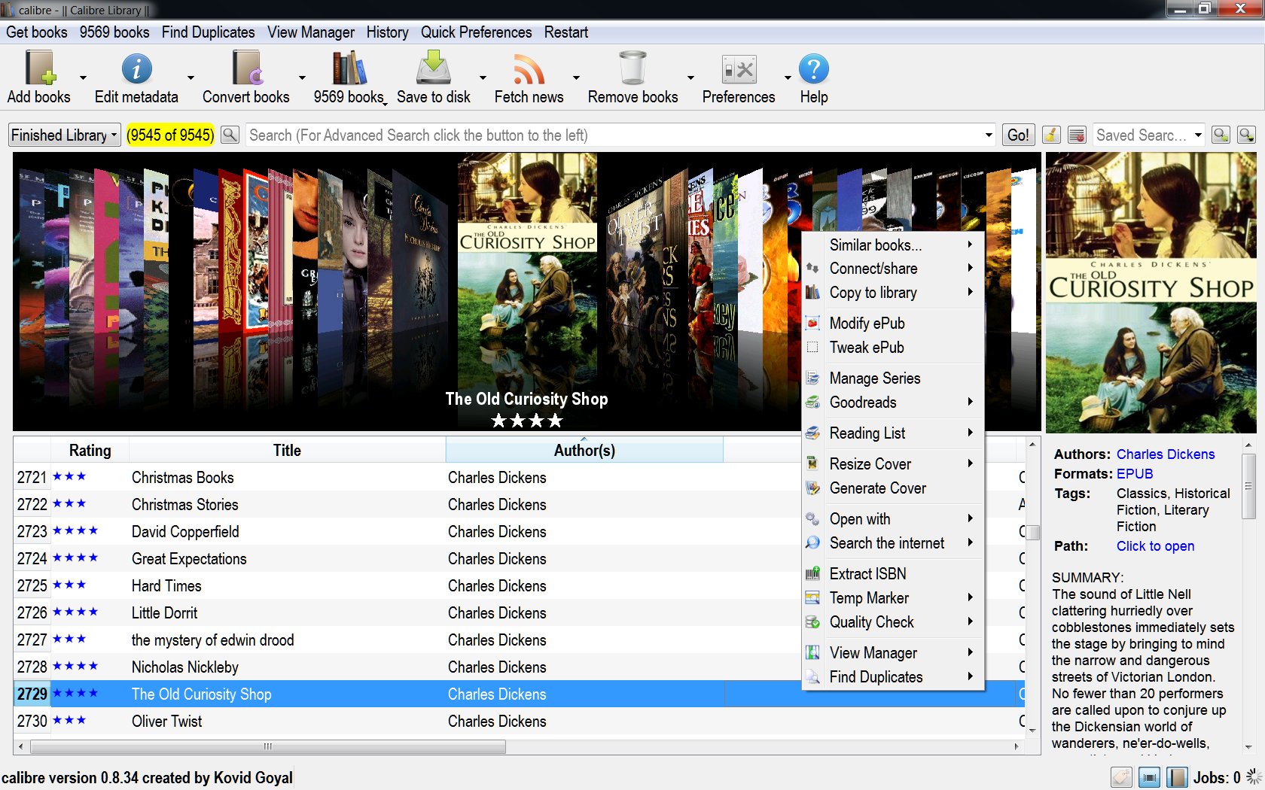Viewport: 1265px width, 790px height.
Task: Open the search history dropdown arrow
Action: pyautogui.click(x=989, y=135)
